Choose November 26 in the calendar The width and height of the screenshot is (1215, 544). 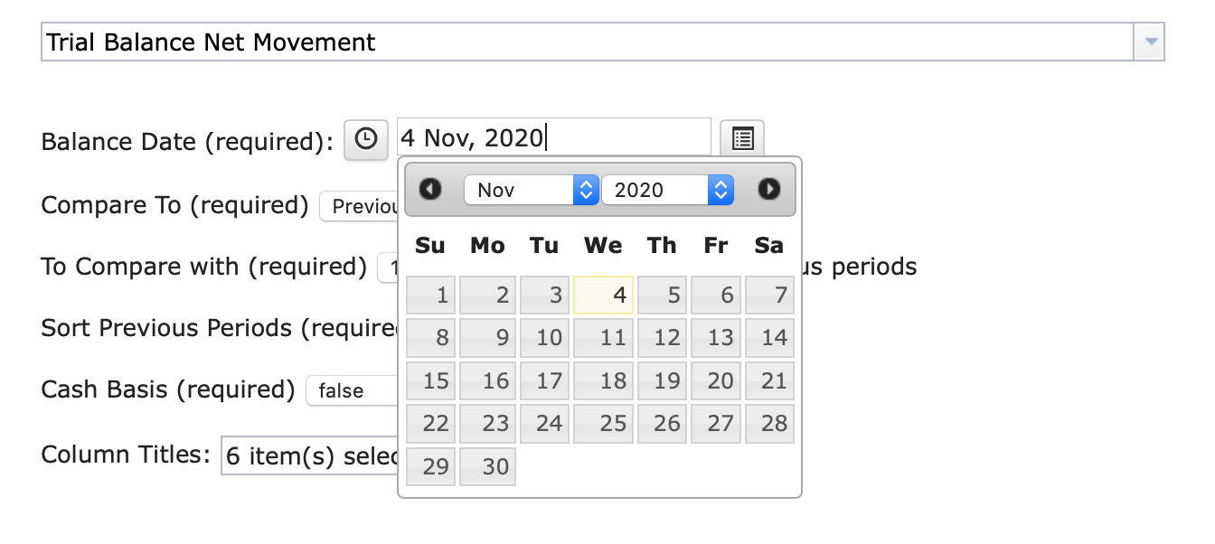tap(663, 424)
